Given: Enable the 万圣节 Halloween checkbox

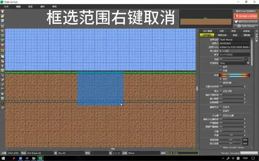Looking at the screenshot, I should [x=220, y=107].
